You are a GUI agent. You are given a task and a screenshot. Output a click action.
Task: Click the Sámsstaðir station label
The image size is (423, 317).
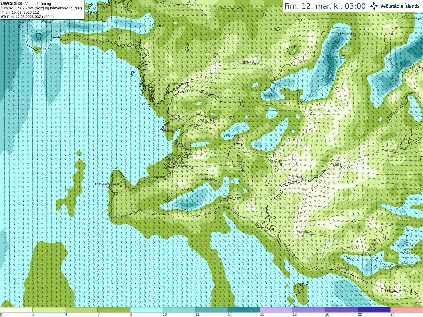point(305,232)
